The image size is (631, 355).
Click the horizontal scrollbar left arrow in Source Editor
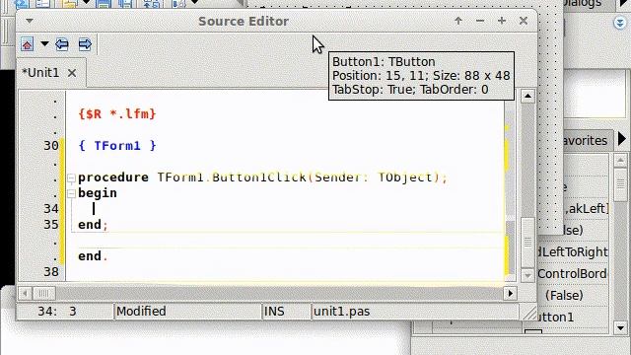(25, 293)
